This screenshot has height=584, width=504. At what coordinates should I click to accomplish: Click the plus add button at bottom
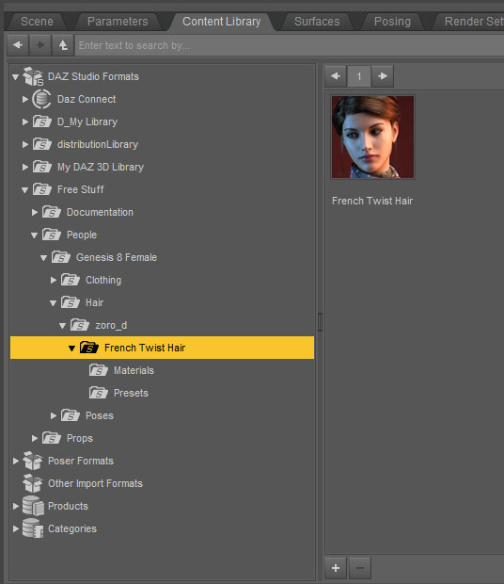[336, 568]
